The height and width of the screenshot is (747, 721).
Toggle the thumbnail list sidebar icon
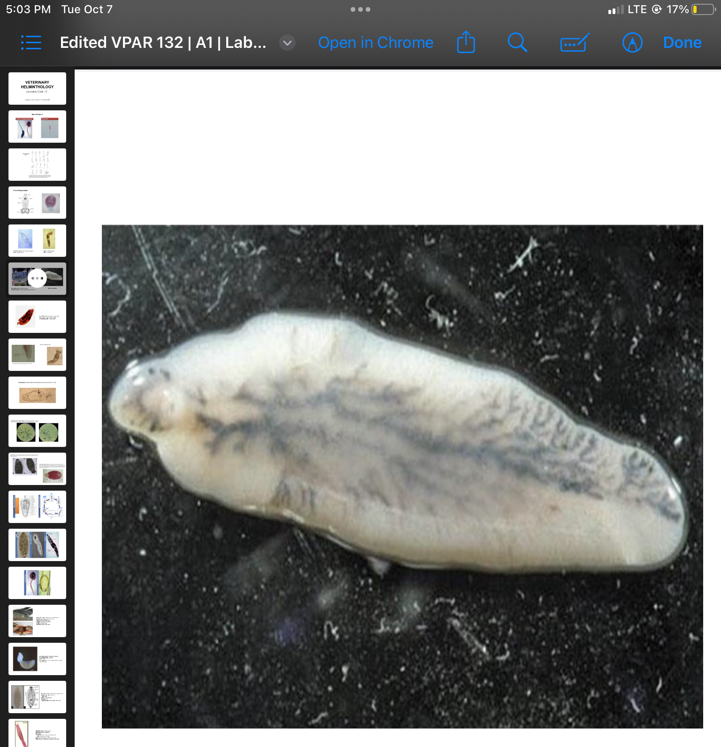pyautogui.click(x=31, y=43)
